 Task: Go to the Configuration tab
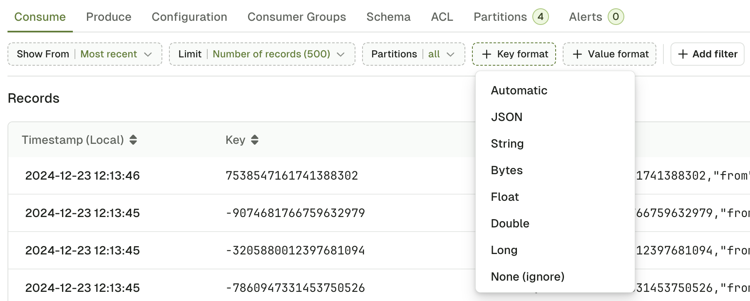189,17
